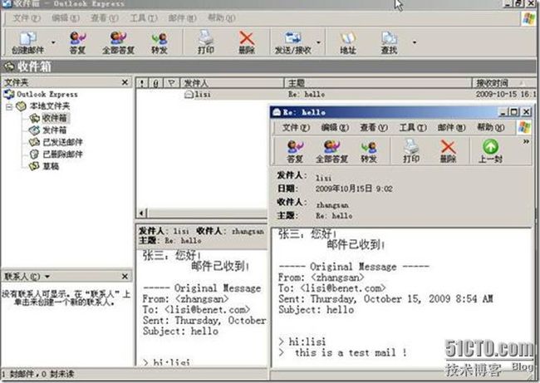Select Deleted Items (已删除邮件) folder

point(56,154)
